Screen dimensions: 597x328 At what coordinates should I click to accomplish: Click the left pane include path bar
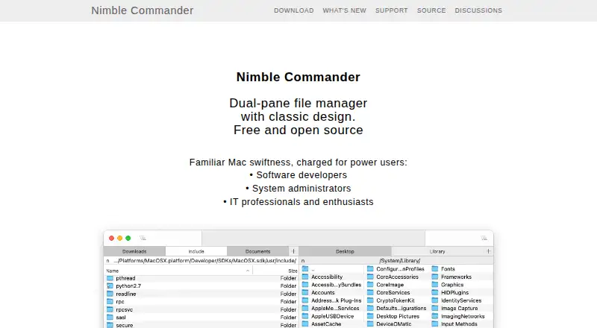click(x=201, y=261)
